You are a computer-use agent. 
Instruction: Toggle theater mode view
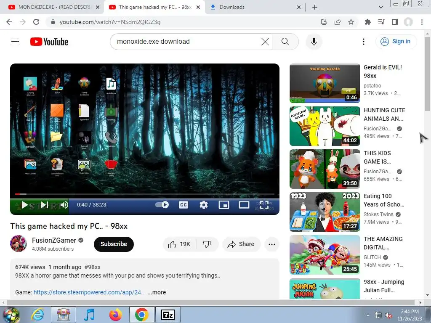(244, 205)
